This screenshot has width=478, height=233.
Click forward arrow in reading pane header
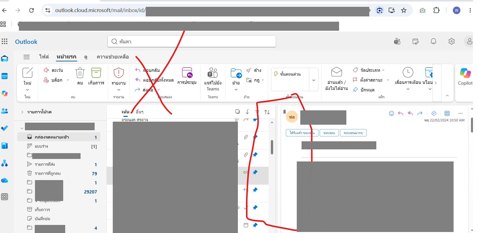point(420,113)
